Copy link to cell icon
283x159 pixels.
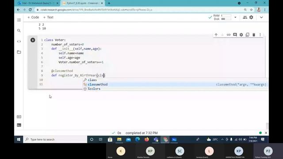(x=229, y=35)
